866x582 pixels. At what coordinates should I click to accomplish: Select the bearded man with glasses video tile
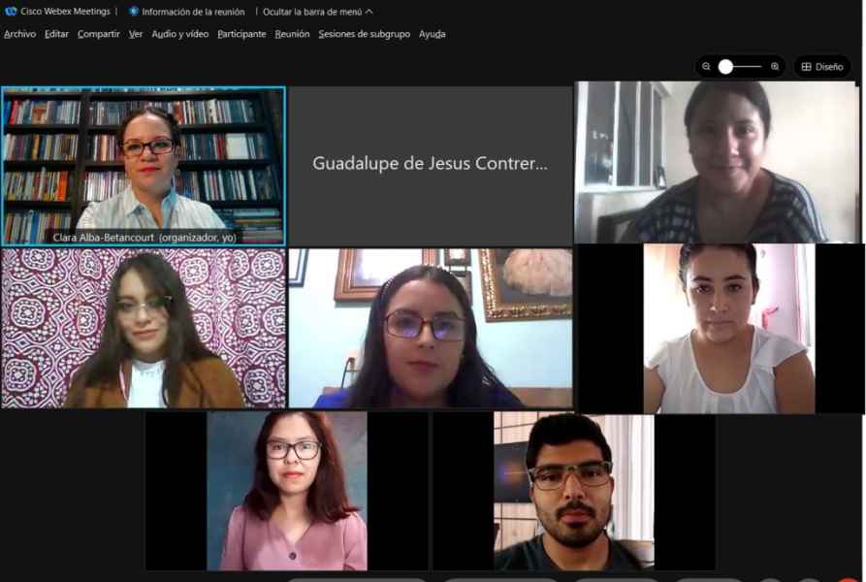(574, 492)
